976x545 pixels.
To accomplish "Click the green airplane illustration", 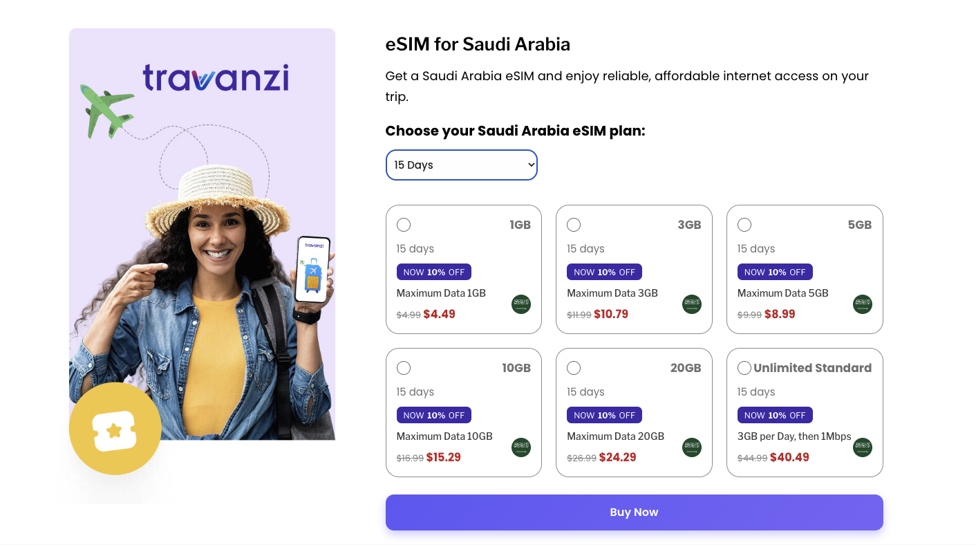I will pyautogui.click(x=106, y=109).
